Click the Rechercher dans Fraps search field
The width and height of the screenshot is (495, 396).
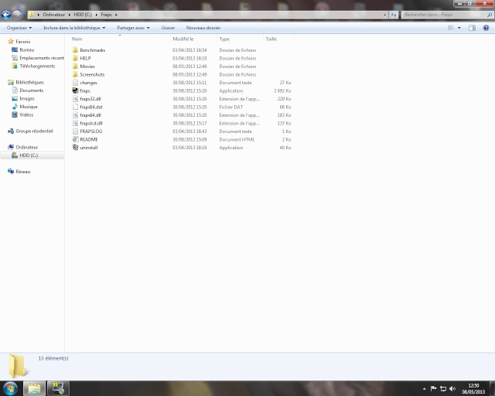point(447,15)
